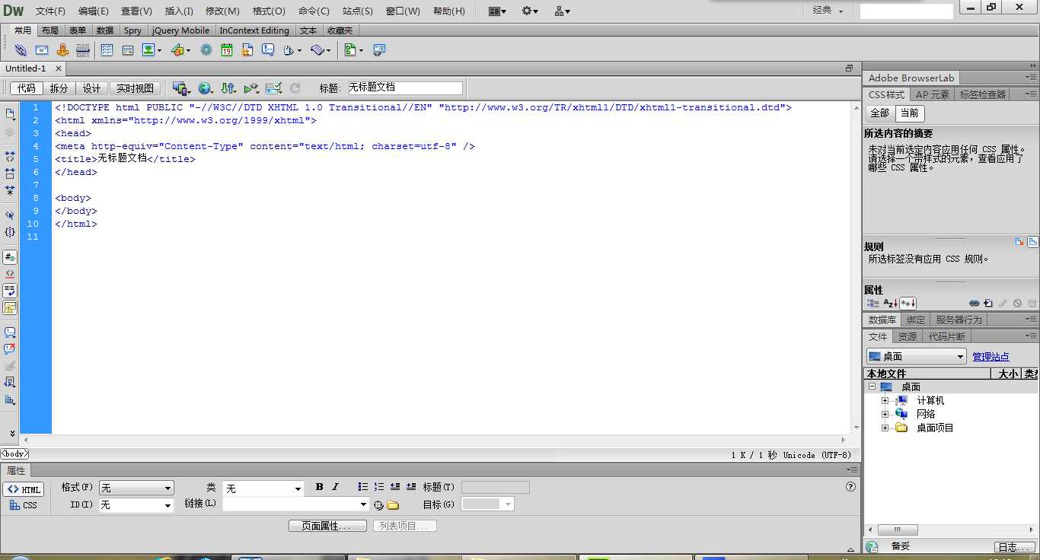Image resolution: width=1040 pixels, height=560 pixels.
Task: Browse for a link file via the folder icon
Action: pyautogui.click(x=393, y=505)
